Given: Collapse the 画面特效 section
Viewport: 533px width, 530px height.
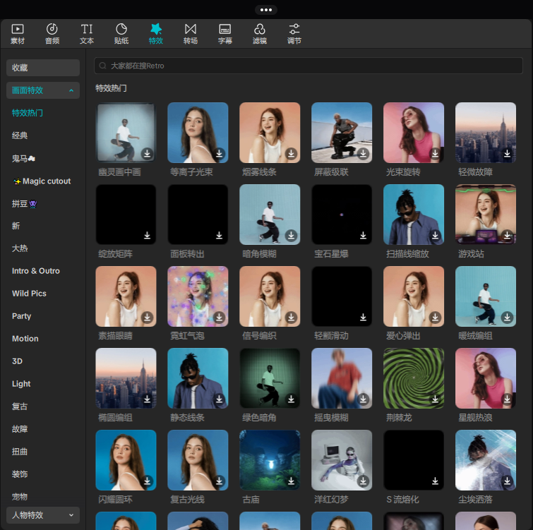Looking at the screenshot, I should pos(43,90).
